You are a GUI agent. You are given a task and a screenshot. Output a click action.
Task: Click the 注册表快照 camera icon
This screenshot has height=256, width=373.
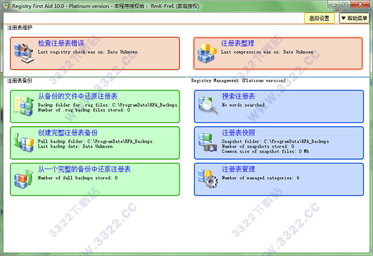tap(208, 143)
